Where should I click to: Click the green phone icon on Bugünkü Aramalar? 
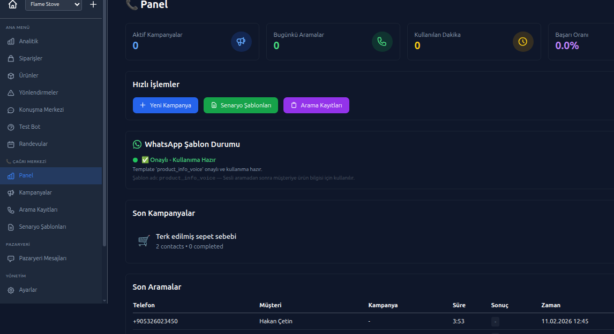click(382, 41)
